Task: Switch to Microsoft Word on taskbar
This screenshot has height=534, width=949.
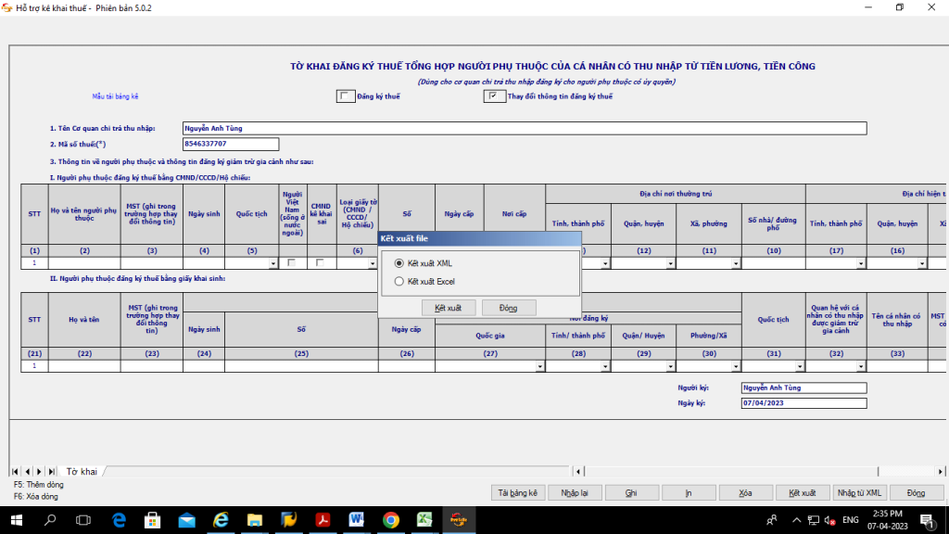Action: tap(357, 520)
